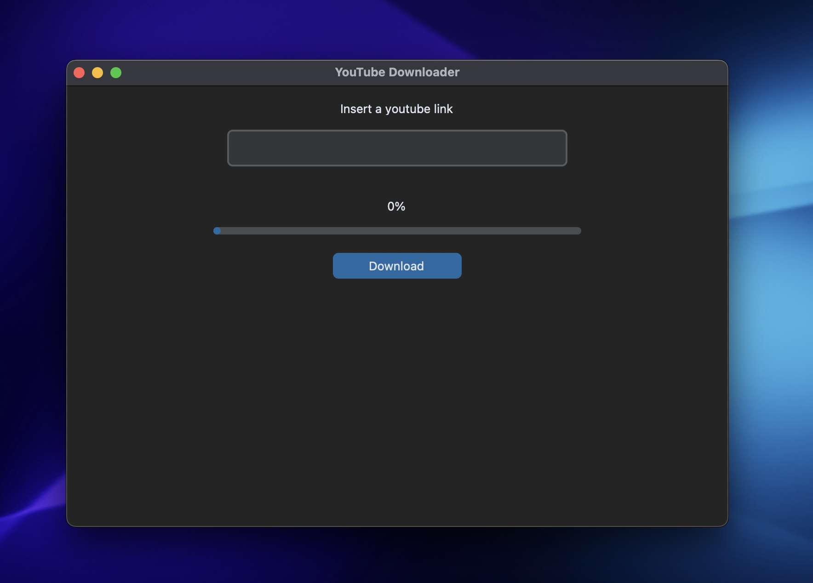Click the YouTube Downloader title text
The height and width of the screenshot is (583, 813).
tap(396, 72)
